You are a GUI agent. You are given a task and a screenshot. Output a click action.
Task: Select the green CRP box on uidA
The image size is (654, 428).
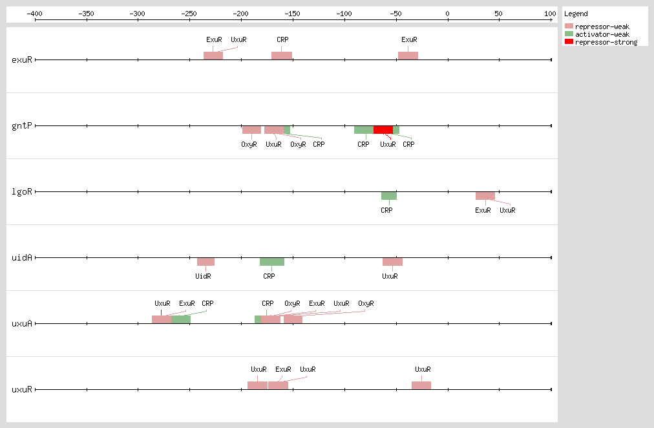point(272,262)
